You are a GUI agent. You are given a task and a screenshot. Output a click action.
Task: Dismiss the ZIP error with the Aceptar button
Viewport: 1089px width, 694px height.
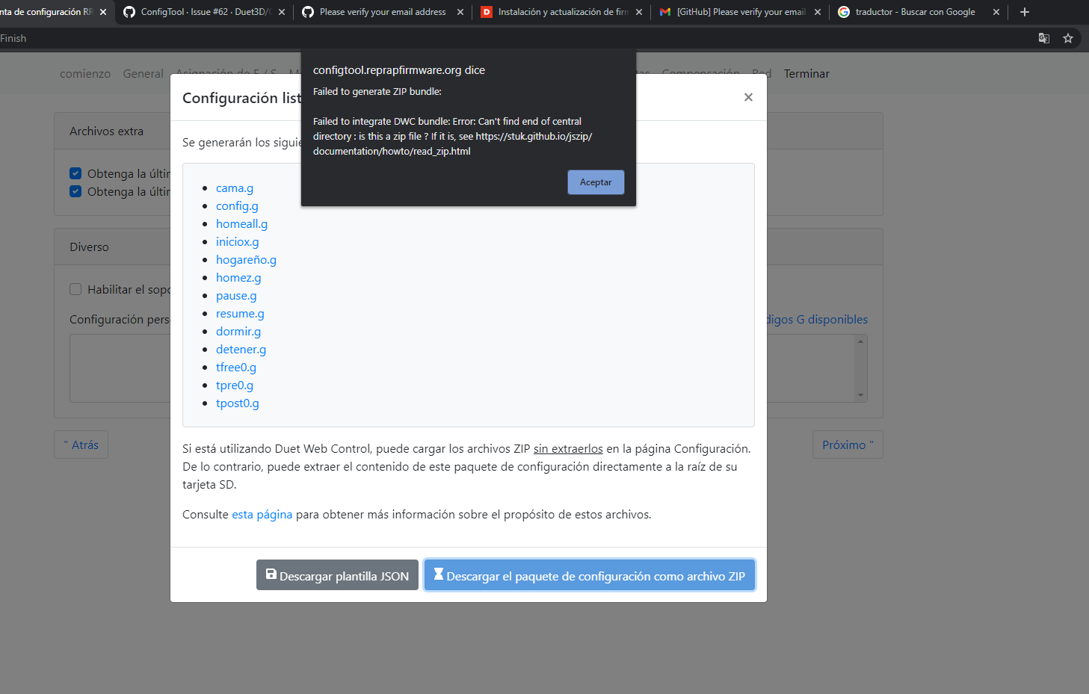pos(596,182)
